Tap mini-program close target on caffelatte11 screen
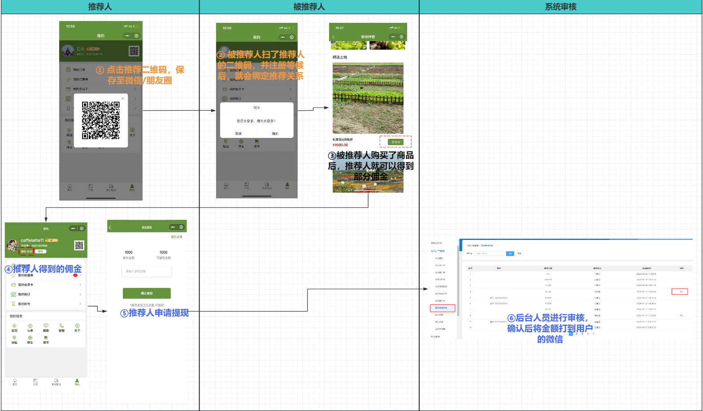The image size is (703, 411). click(x=82, y=228)
